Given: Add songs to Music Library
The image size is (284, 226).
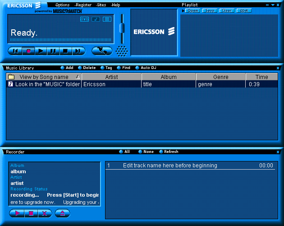Looking at the screenshot, I should (67, 68).
